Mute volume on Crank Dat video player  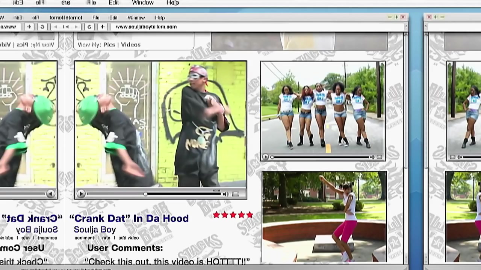coord(225,194)
